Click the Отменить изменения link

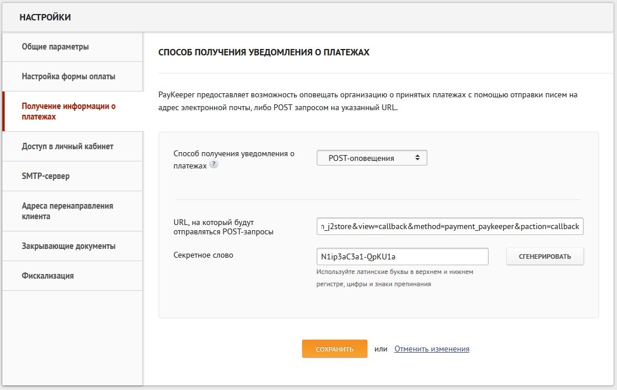[432, 349]
